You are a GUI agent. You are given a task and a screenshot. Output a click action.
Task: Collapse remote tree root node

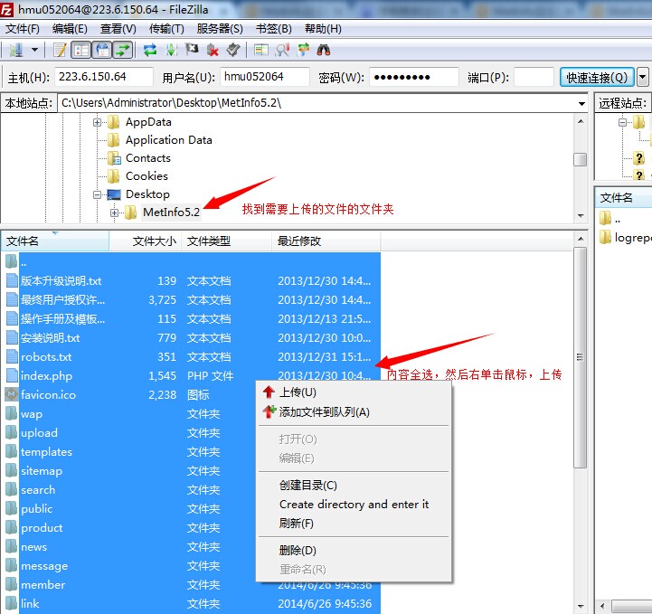click(x=622, y=122)
